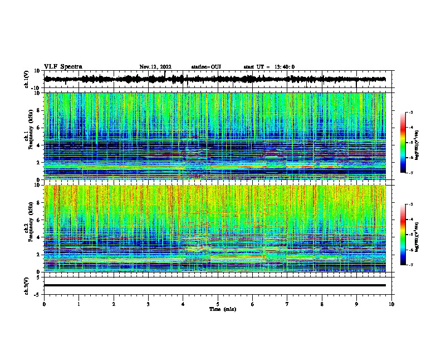This screenshot has height=341, width=441.
Task: Click inside the ch.1 spectrogram panel
Action: click(214, 136)
